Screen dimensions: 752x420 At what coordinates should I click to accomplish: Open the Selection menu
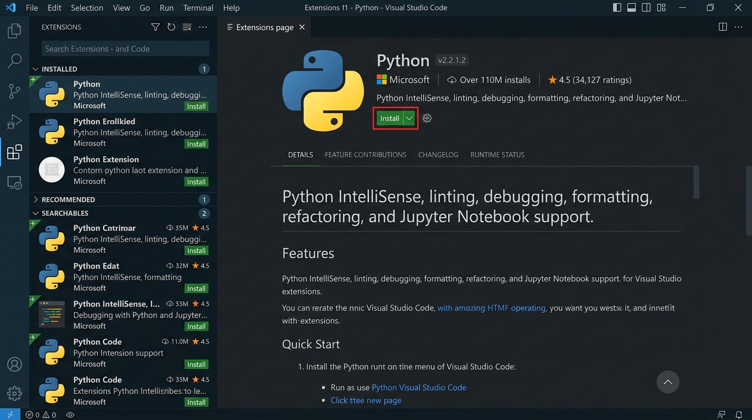87,8
